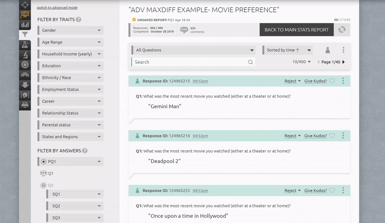Open the Sorted by time dropdown
The image size is (385, 223).
[287, 50]
